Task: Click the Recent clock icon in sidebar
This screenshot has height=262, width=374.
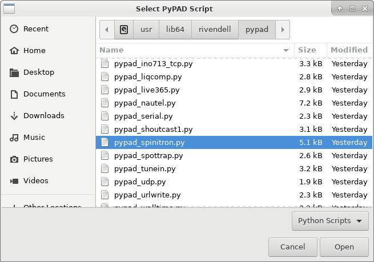Action: pyautogui.click(x=14, y=29)
